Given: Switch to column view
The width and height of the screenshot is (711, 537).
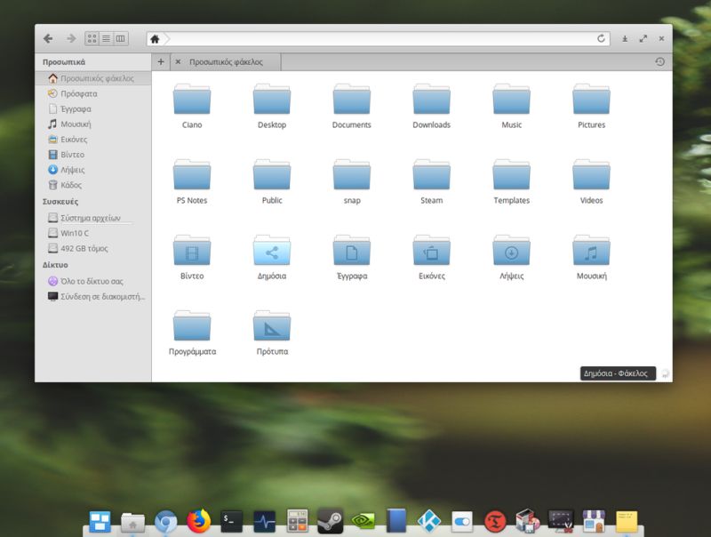Looking at the screenshot, I should click(x=121, y=38).
